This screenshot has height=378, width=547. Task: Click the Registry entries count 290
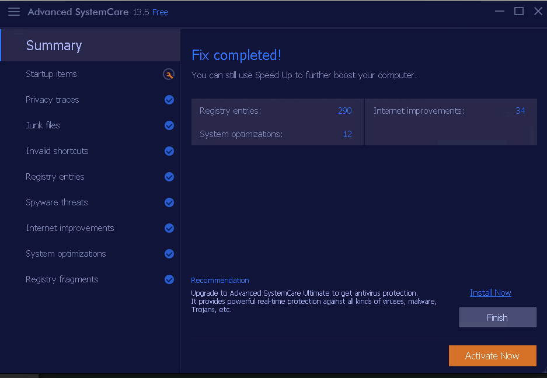click(344, 110)
